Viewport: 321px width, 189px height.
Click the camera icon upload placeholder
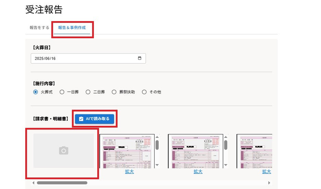[x=64, y=151]
